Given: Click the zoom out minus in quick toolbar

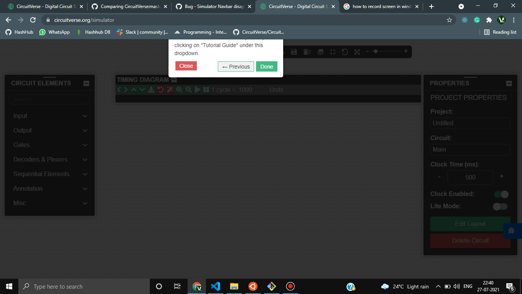Looking at the screenshot, I should tap(368, 51).
